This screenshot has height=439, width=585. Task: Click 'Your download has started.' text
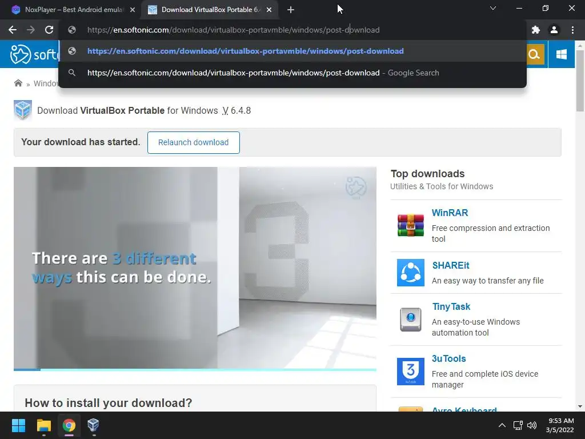pos(81,142)
